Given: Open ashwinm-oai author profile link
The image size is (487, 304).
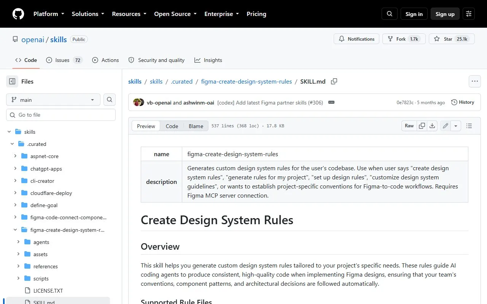Looking at the screenshot, I should (x=199, y=103).
